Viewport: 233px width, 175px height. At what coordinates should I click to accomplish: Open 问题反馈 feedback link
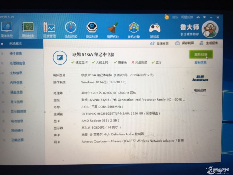[x=187, y=17]
